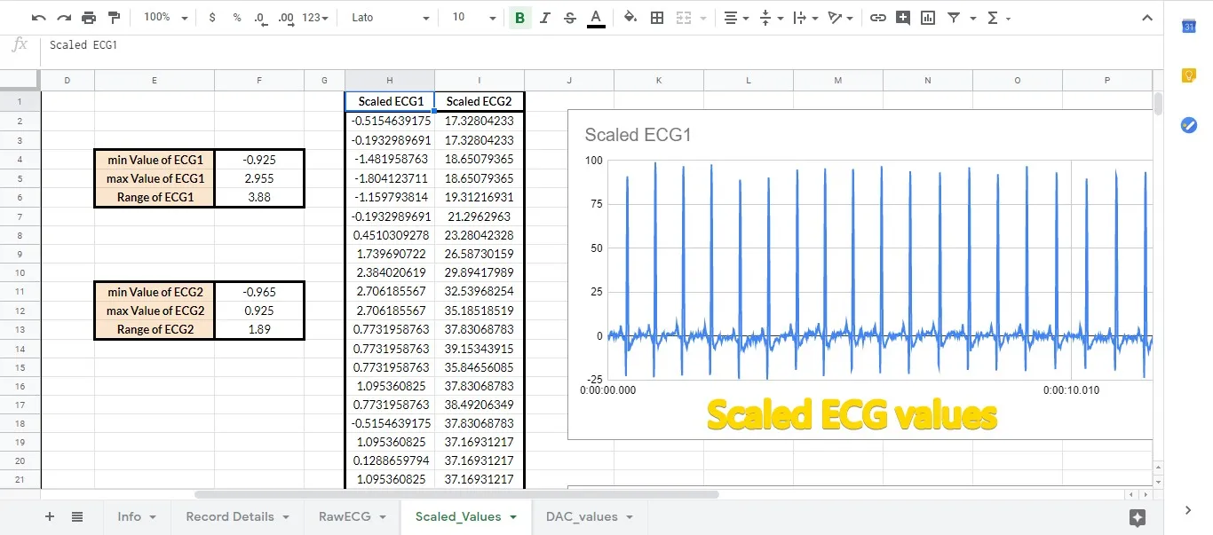Toggle bold formatting
Screen dimensions: 1213x535
tap(519, 18)
